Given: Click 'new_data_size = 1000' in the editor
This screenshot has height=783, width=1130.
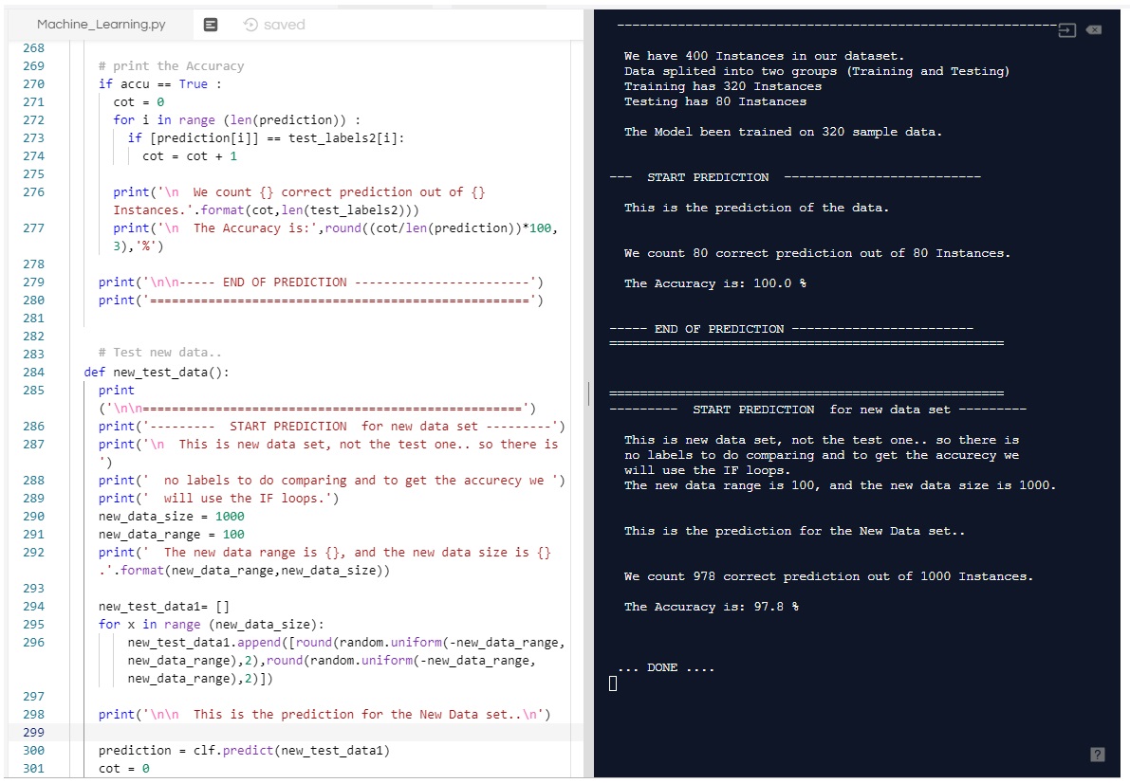Looking at the screenshot, I should (x=172, y=517).
